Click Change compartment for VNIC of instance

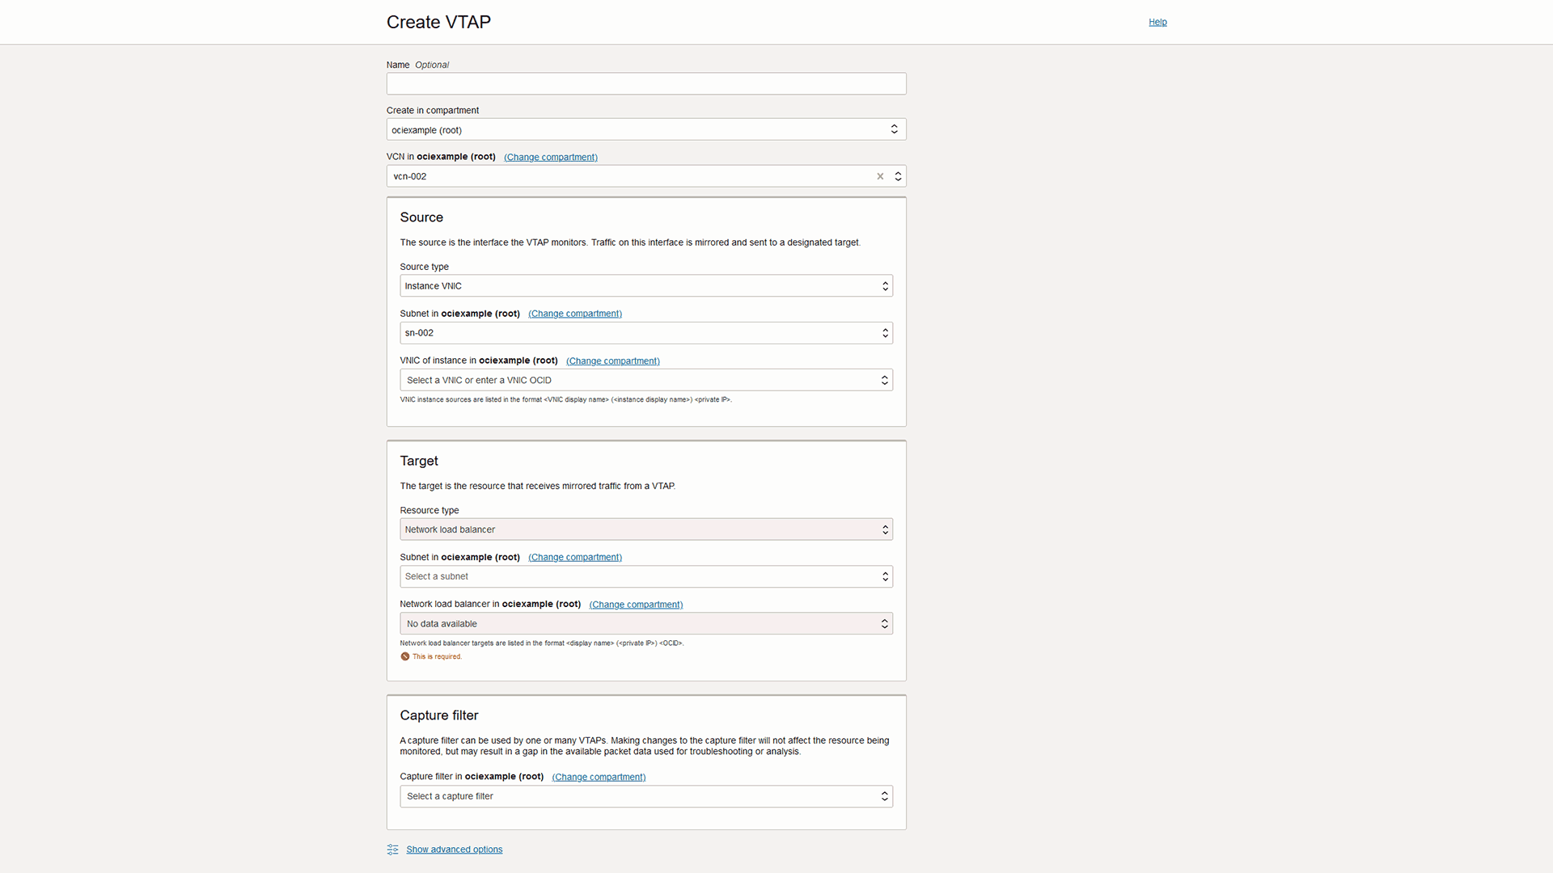(x=612, y=361)
